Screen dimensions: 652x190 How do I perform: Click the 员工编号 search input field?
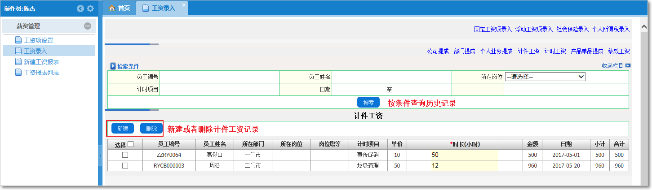tap(220, 77)
